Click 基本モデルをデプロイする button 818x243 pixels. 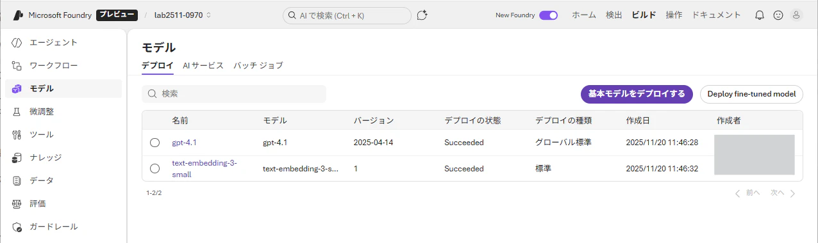tap(637, 94)
